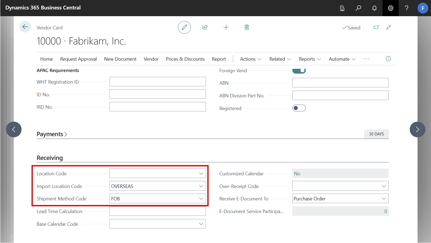This screenshot has width=431, height=243.
Task: Go to next record with right arrow
Action: pos(417,129)
